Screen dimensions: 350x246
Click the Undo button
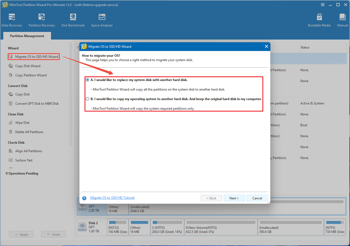pos(53,235)
